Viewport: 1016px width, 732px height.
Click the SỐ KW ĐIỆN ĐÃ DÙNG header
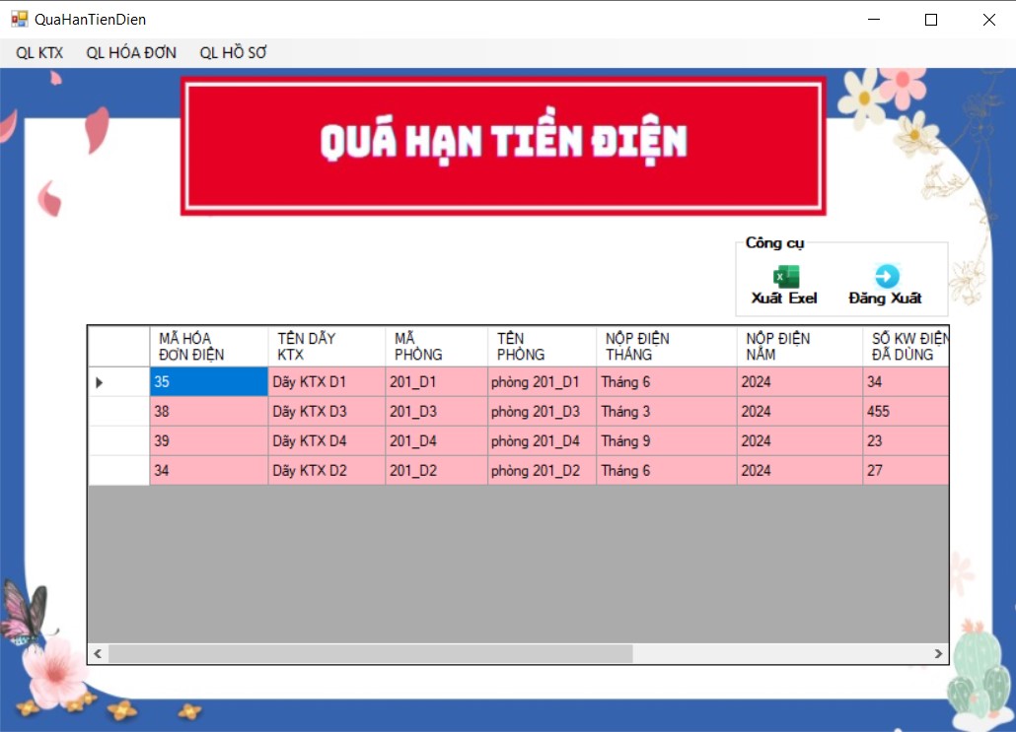pyautogui.click(x=906, y=346)
